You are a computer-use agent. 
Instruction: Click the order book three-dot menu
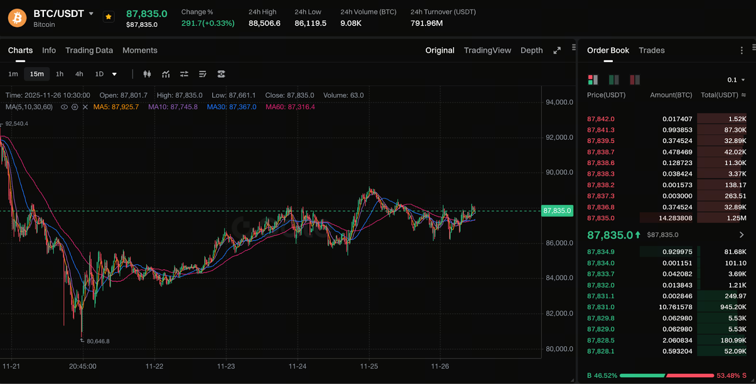coord(741,50)
